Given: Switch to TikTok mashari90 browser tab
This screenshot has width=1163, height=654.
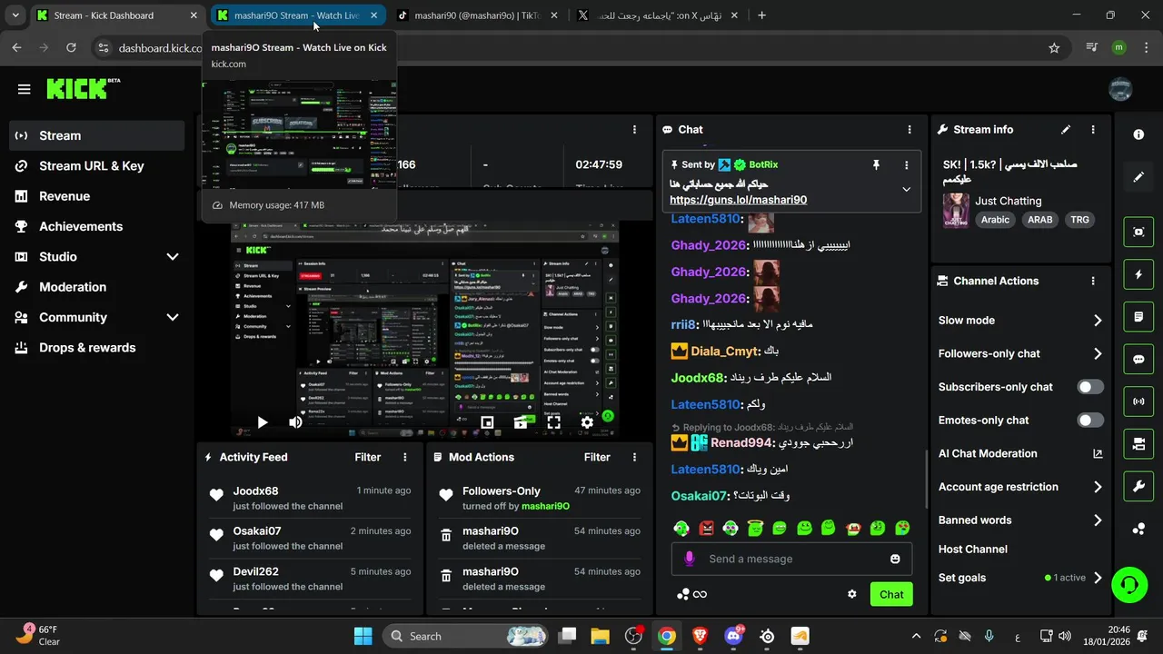Looking at the screenshot, I should [x=477, y=15].
